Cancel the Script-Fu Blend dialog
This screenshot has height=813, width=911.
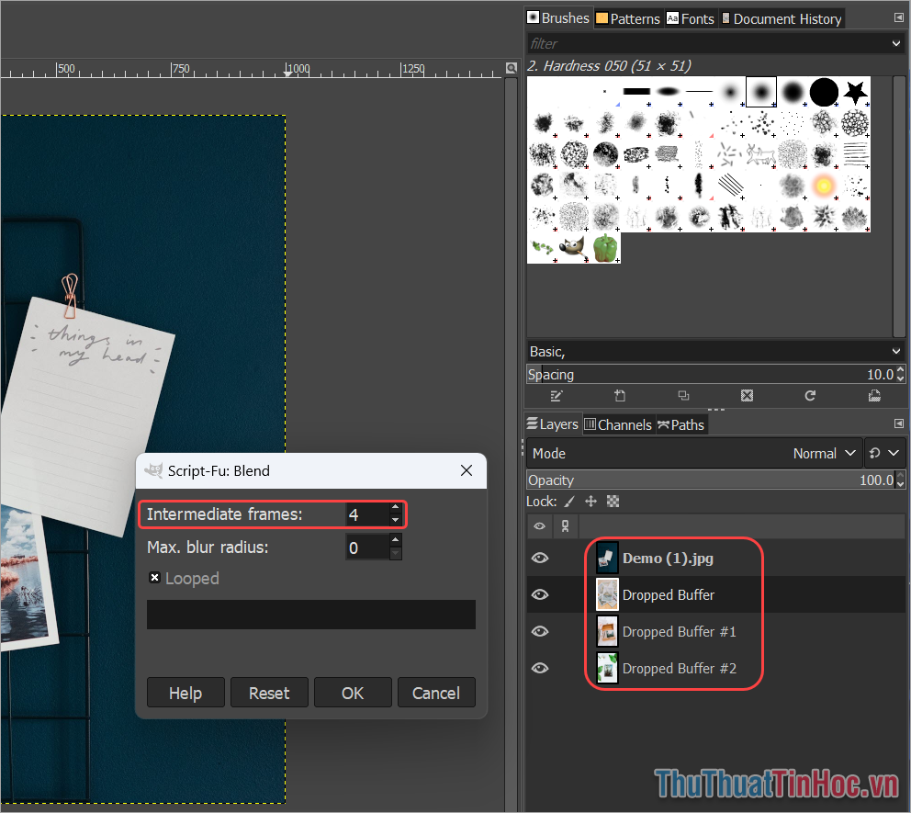(x=436, y=693)
